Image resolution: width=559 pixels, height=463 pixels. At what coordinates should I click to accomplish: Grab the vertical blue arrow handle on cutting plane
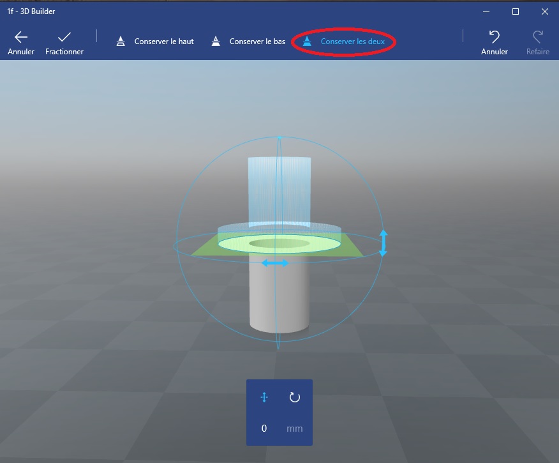pos(384,243)
